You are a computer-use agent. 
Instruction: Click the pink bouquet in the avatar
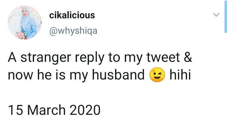coord(21,35)
